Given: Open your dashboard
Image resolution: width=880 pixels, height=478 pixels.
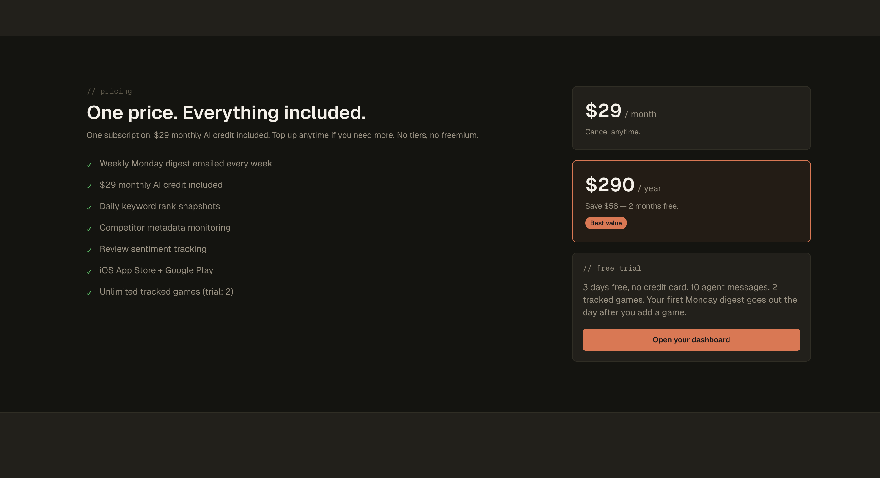Looking at the screenshot, I should 691,340.
